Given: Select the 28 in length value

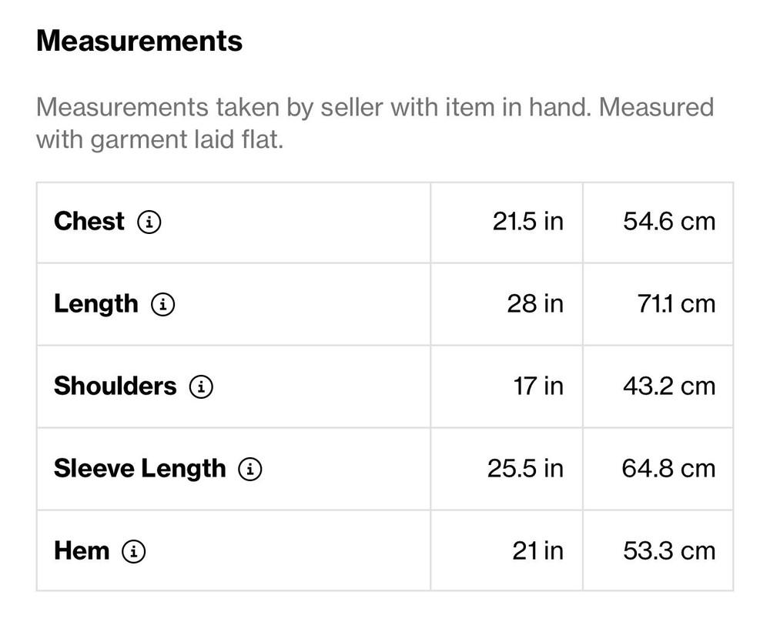Looking at the screenshot, I should tap(534, 304).
